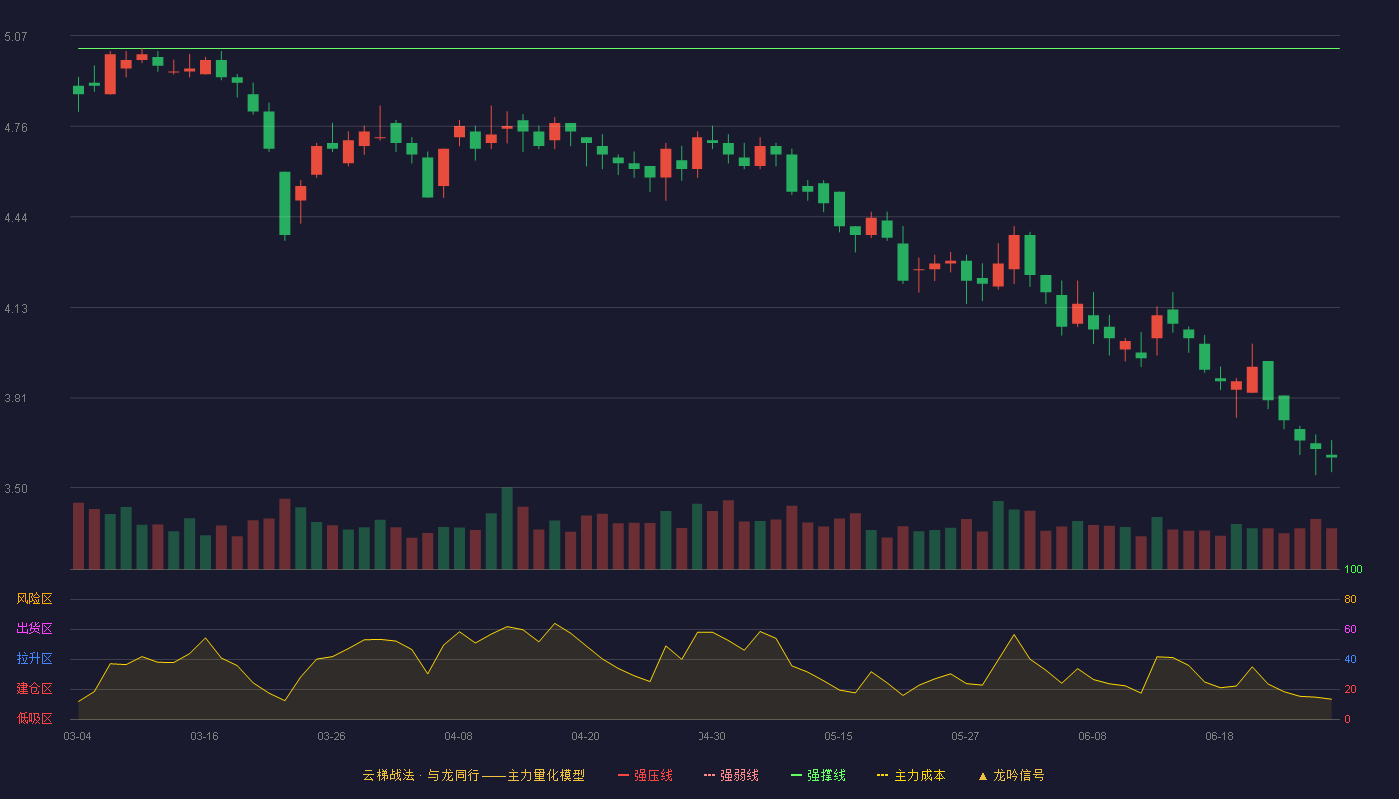
Task: Pick the 05-15 date label
Action: click(x=838, y=736)
